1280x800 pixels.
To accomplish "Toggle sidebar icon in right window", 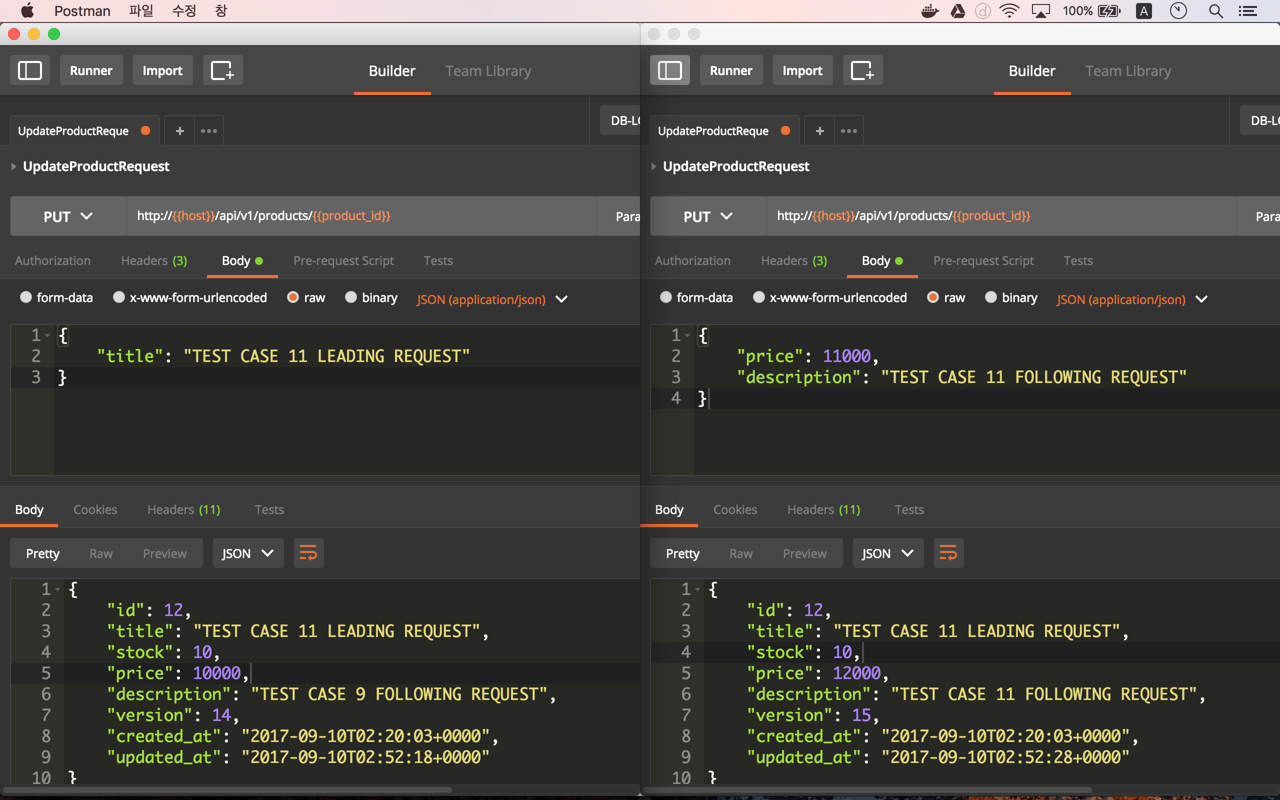I will [x=669, y=70].
